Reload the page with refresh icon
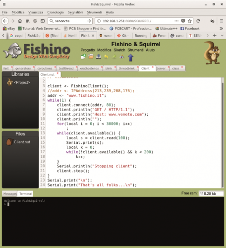Image resolution: width=226 pixels, height=248 pixels. pos(198,21)
